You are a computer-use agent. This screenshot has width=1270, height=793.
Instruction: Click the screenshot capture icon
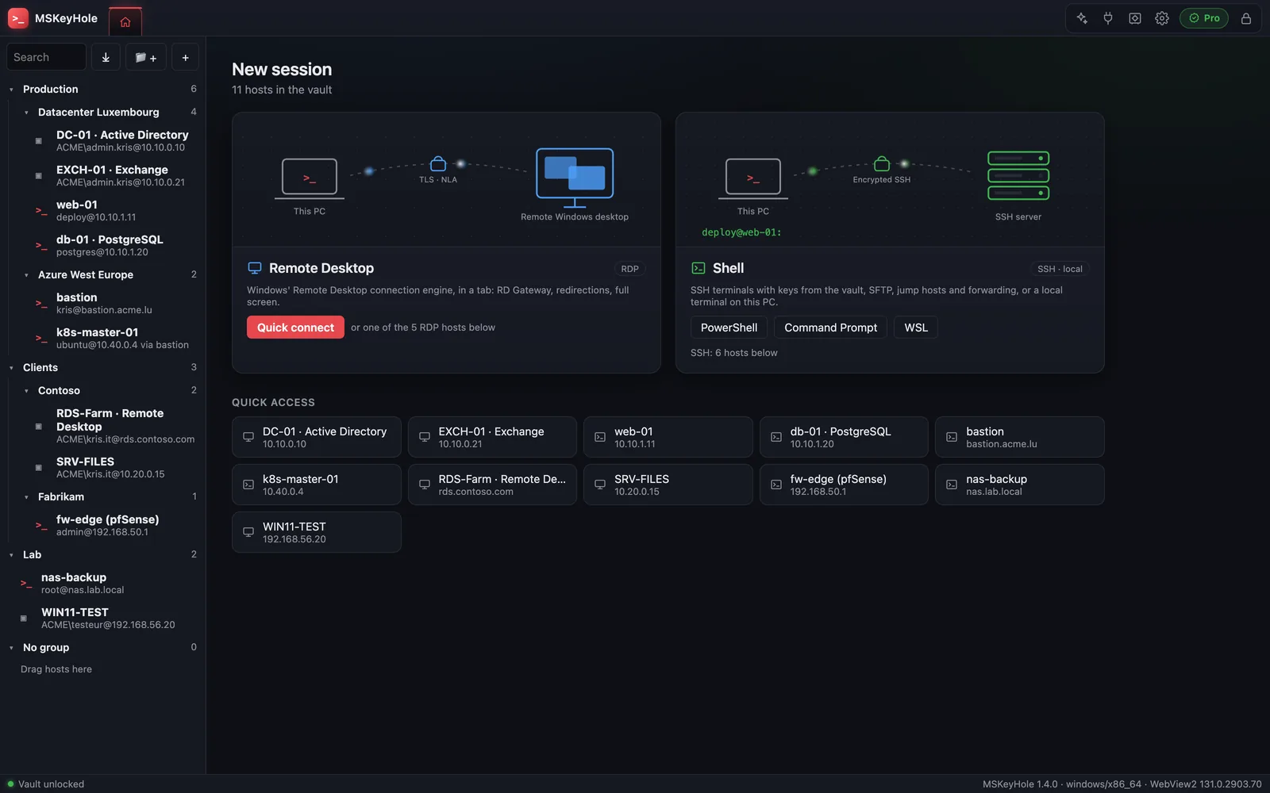pos(1135,18)
